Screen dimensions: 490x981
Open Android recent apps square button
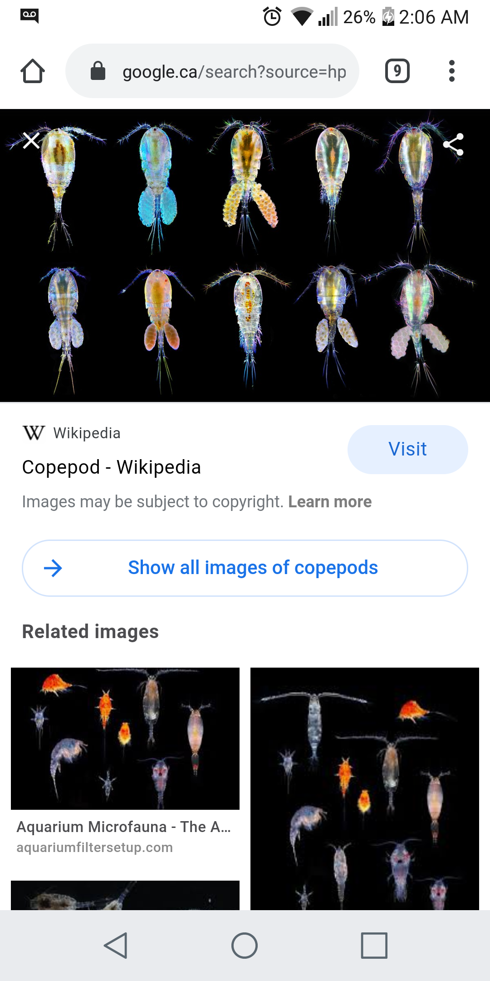coord(374,946)
